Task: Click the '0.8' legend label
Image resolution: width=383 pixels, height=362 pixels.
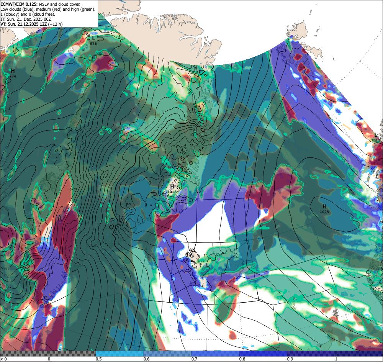Action: (x=242, y=359)
